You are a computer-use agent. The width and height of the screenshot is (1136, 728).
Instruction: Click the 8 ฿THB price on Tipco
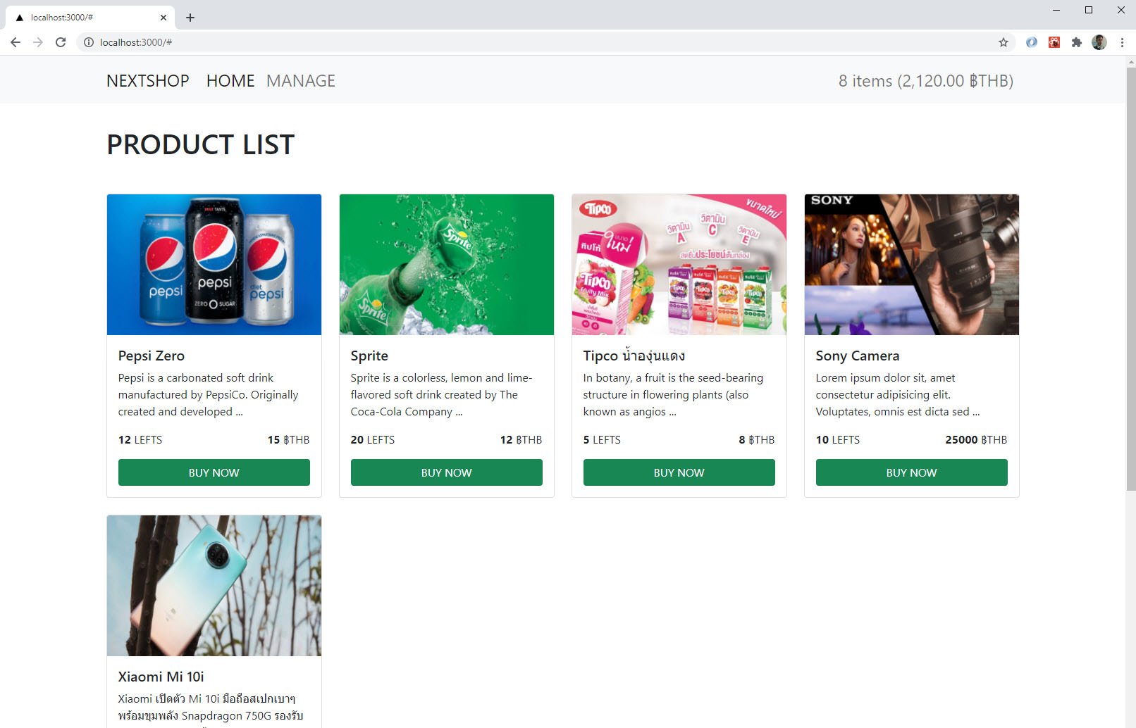coord(757,439)
